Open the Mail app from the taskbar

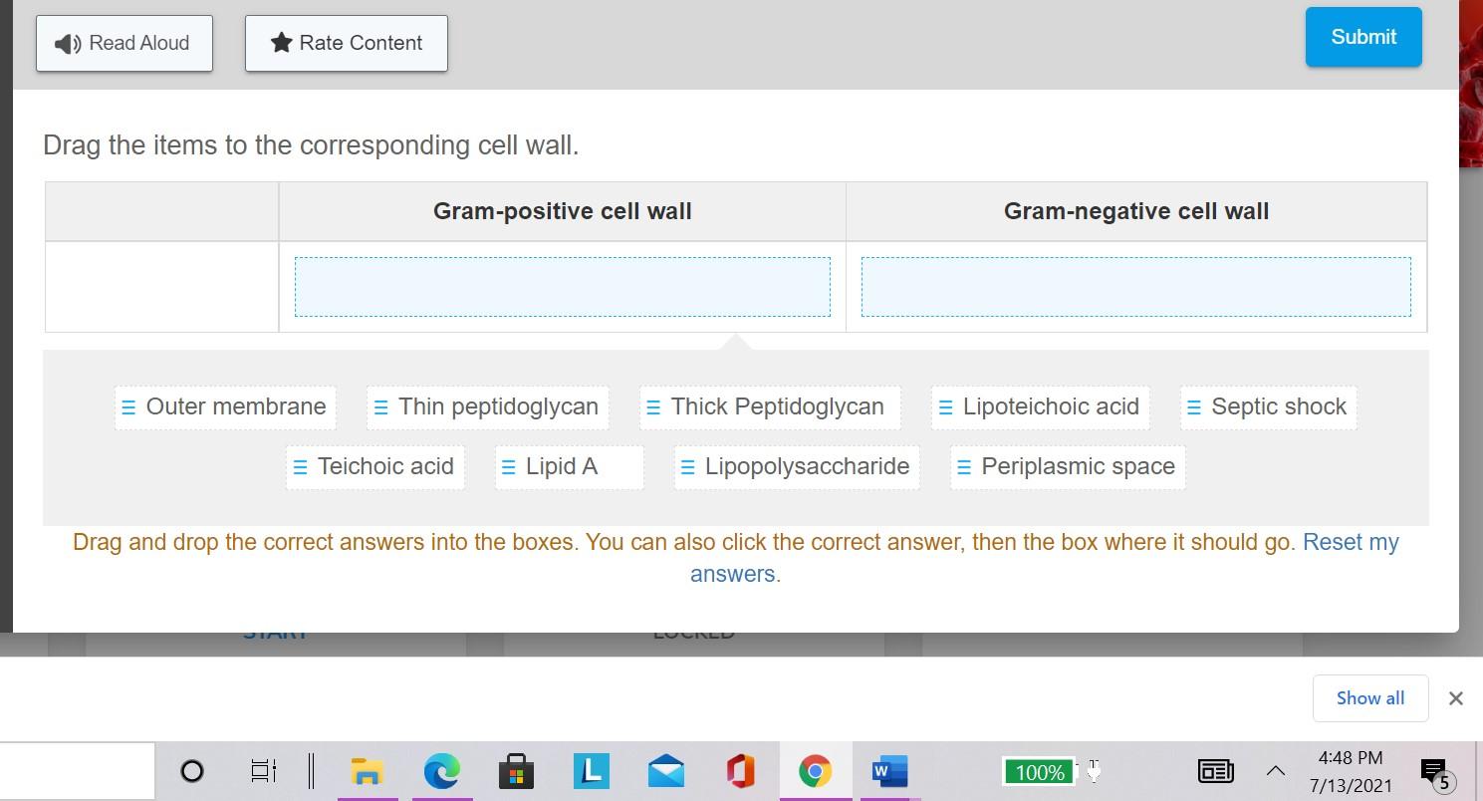(665, 770)
